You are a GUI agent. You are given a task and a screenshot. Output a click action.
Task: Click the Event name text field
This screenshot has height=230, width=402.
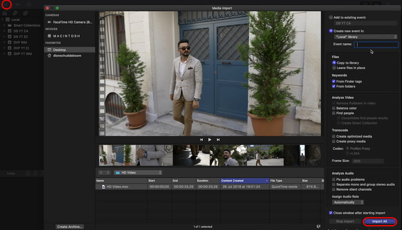click(x=376, y=44)
